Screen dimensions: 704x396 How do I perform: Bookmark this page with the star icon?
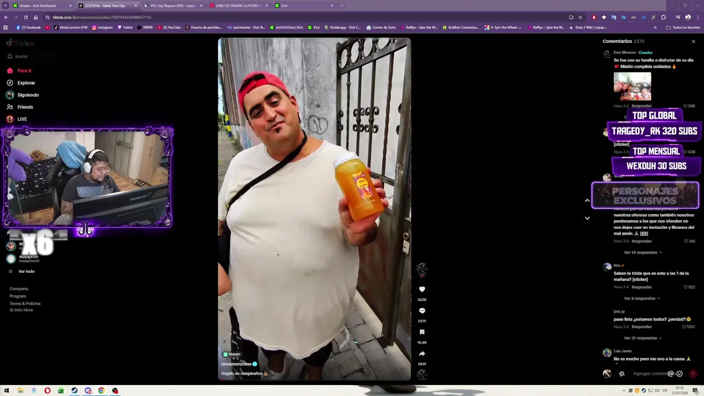pos(580,17)
